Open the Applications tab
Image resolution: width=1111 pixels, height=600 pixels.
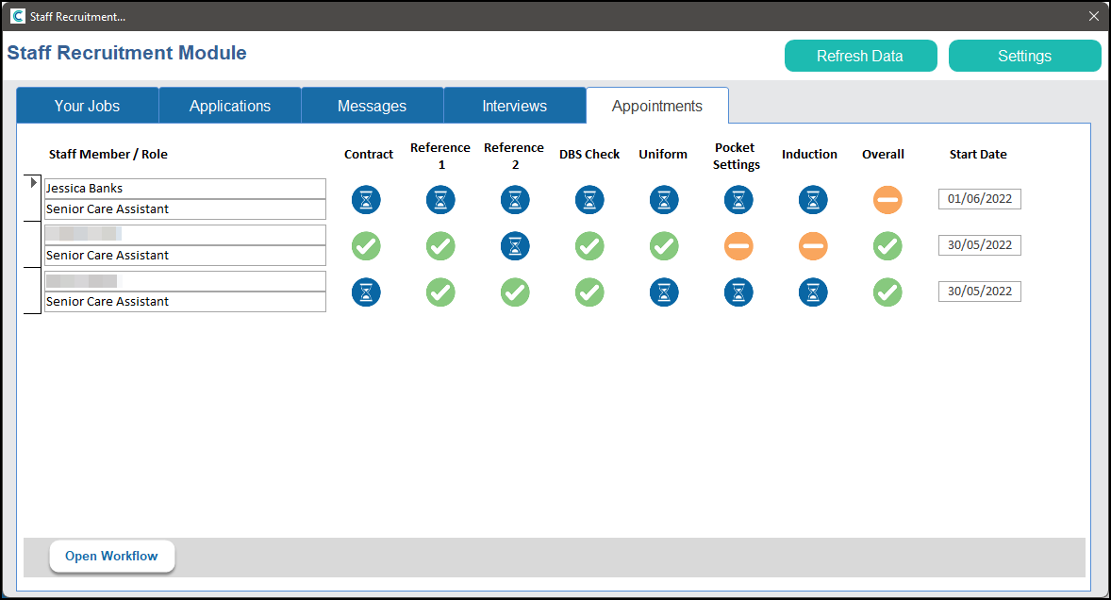coord(230,106)
